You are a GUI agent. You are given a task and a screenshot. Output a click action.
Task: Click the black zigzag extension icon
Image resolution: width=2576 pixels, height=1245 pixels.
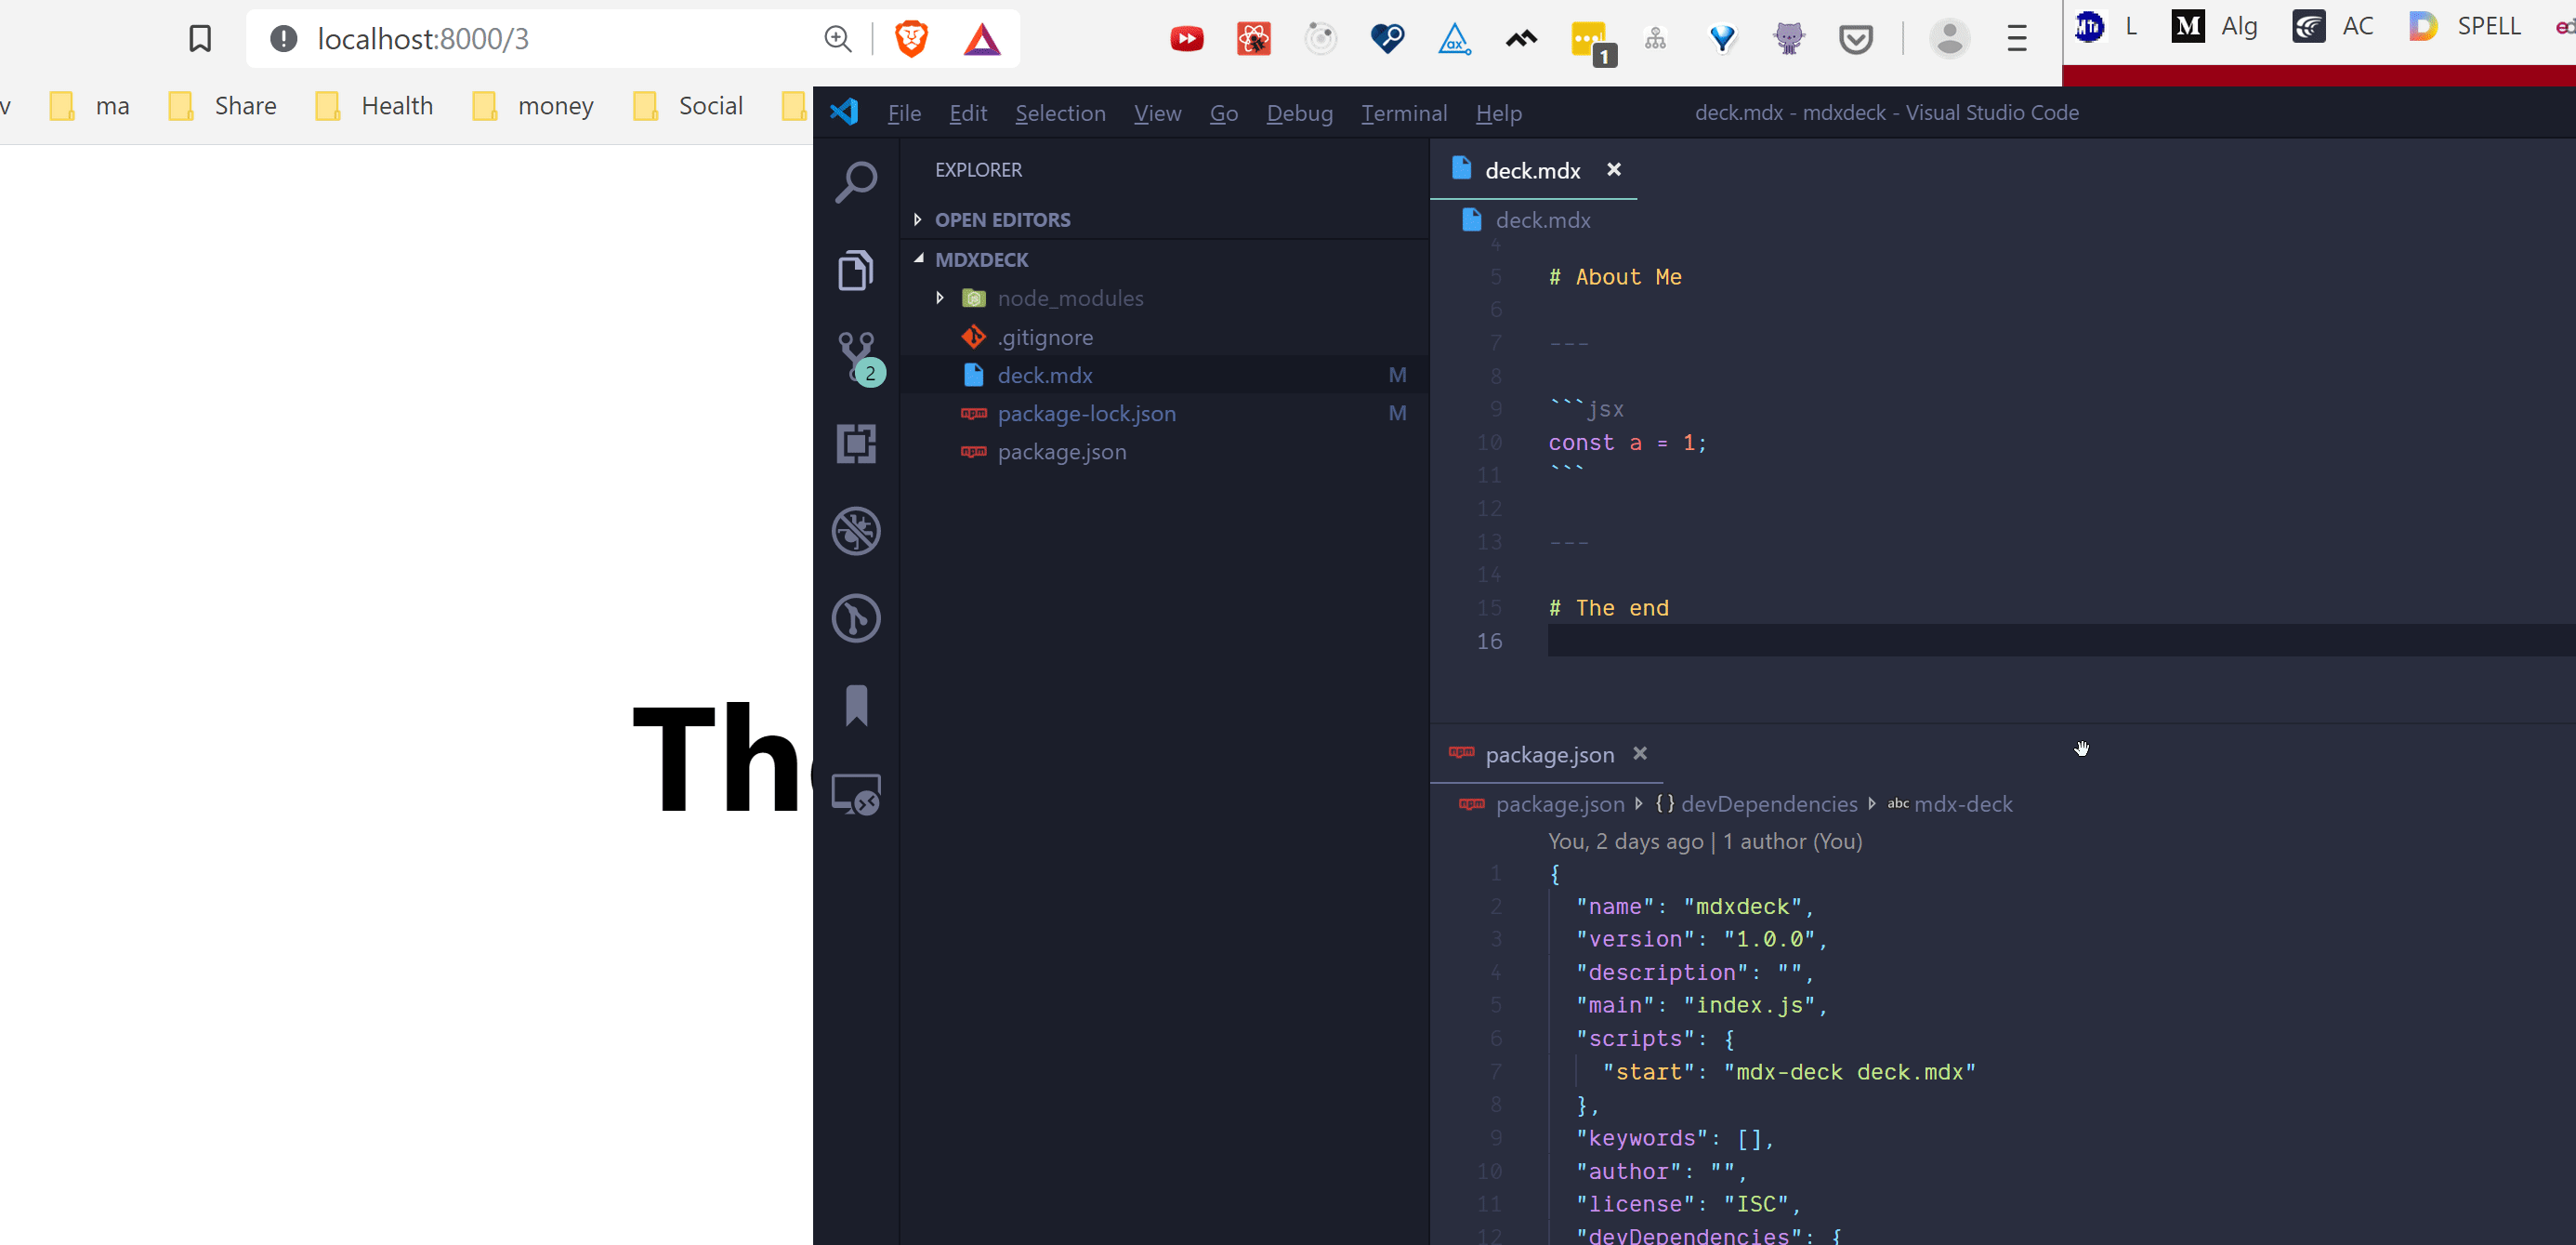[1521, 39]
